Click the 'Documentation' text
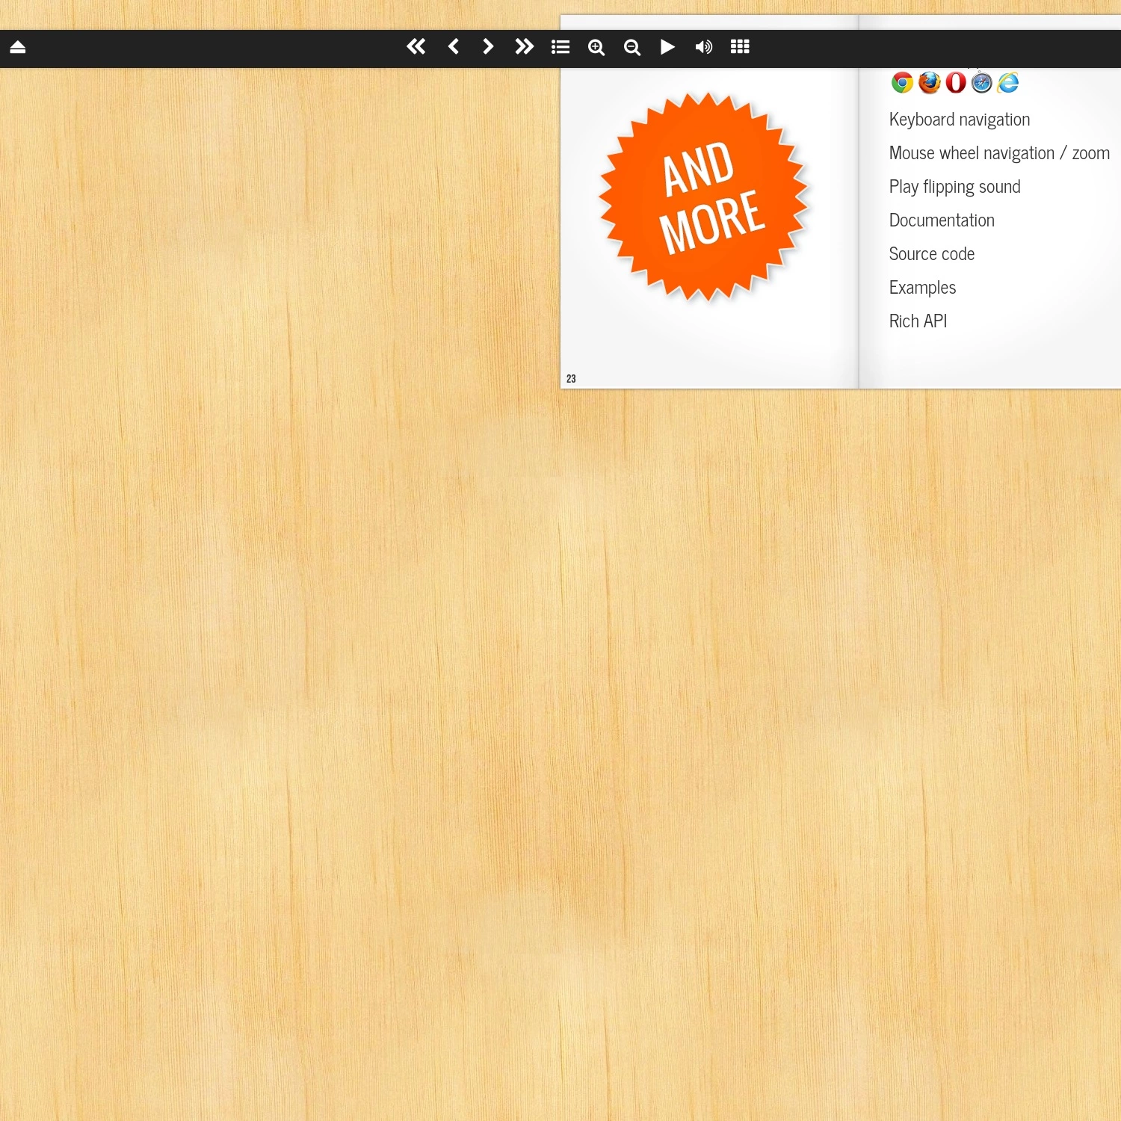This screenshot has height=1121, width=1121. coord(942,220)
